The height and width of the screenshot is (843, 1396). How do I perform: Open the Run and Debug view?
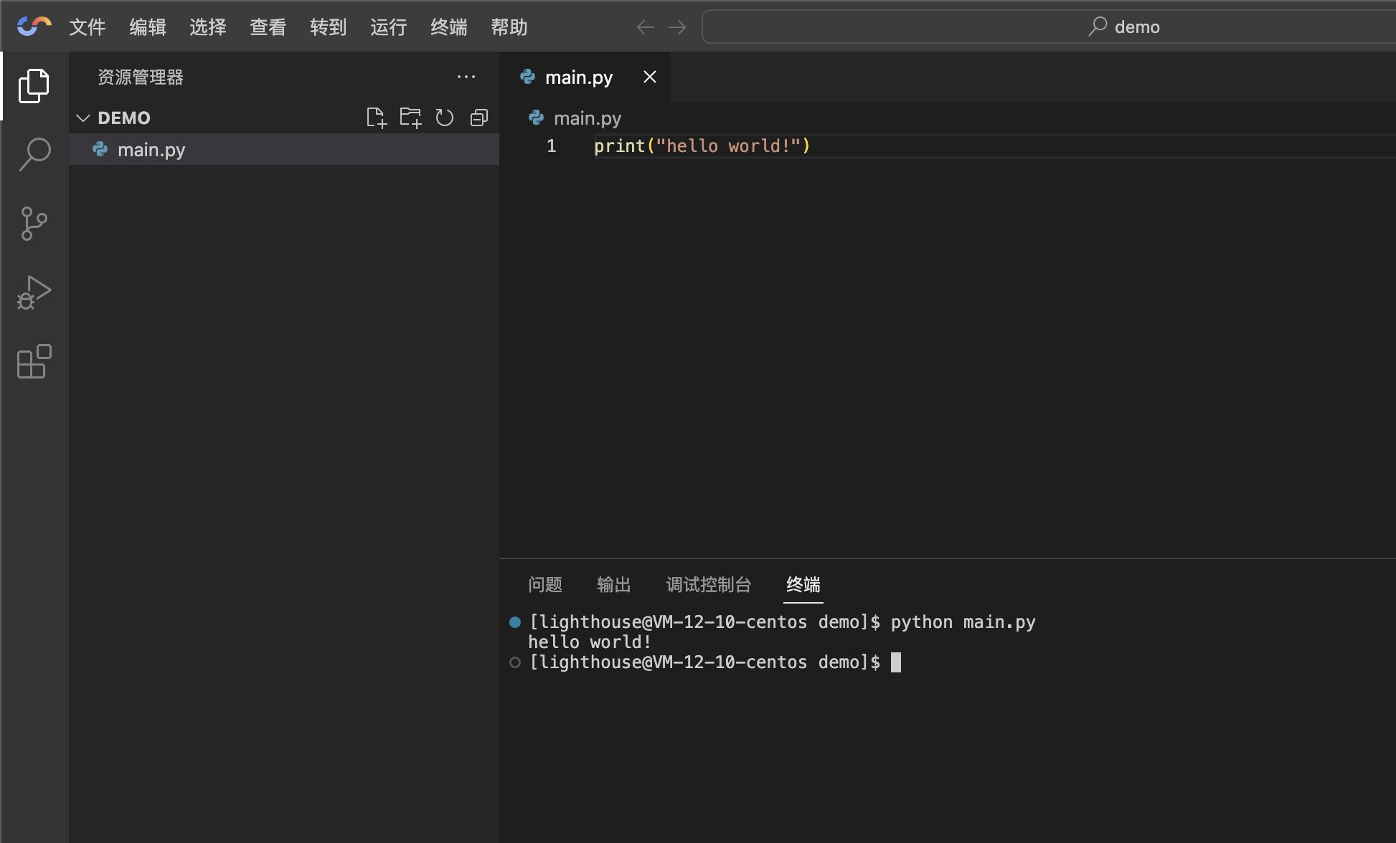click(x=34, y=292)
